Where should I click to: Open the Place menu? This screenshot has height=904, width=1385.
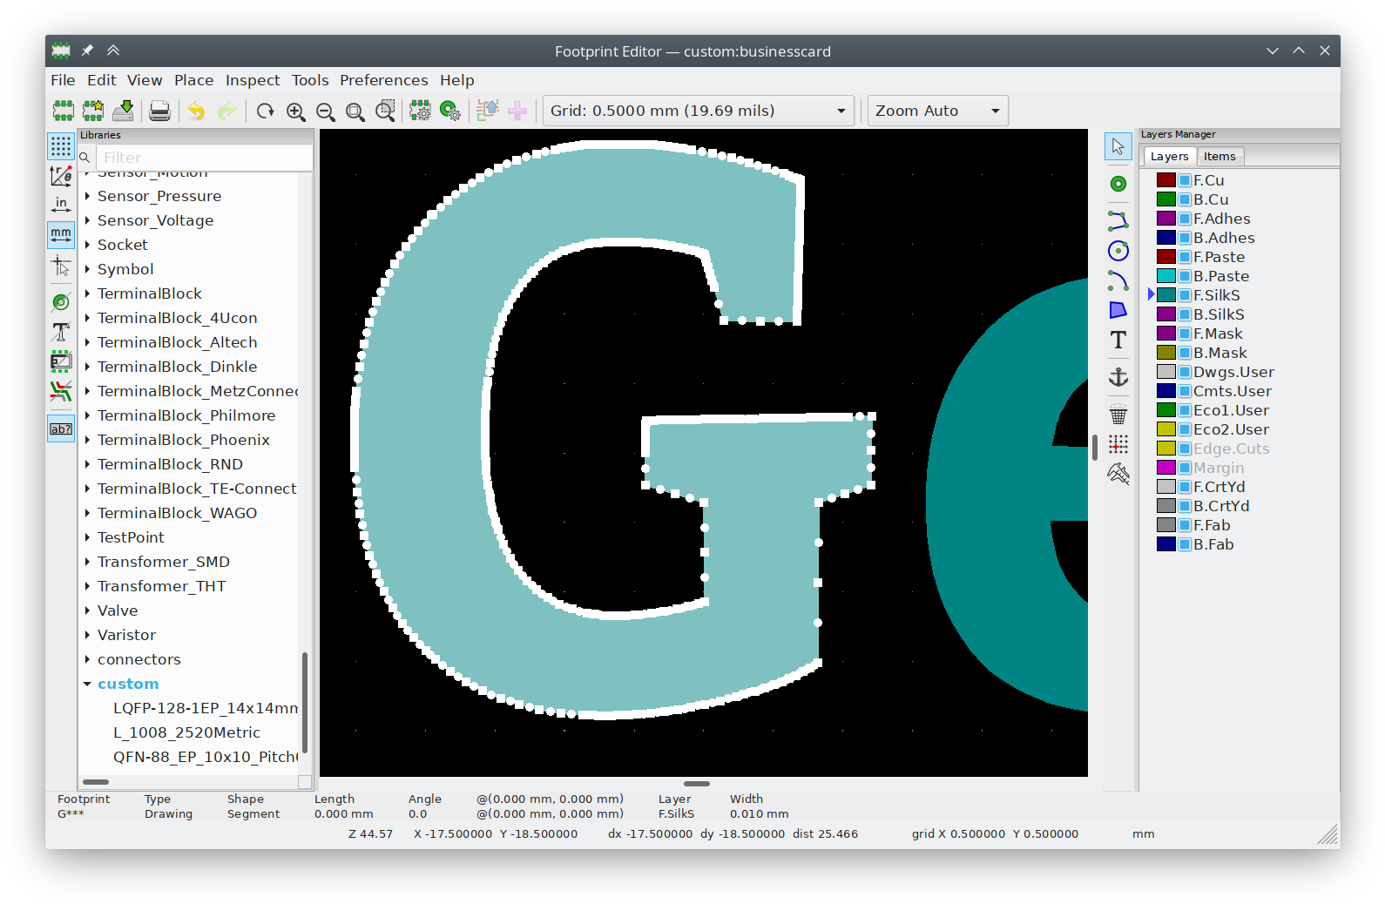[x=193, y=80]
